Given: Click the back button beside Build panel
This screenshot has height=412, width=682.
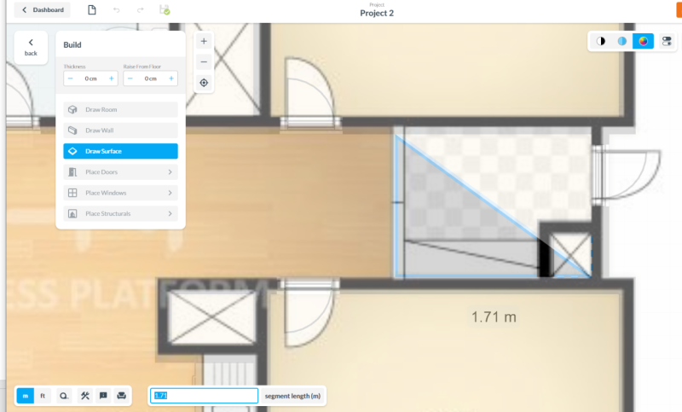Looking at the screenshot, I should coord(31,48).
